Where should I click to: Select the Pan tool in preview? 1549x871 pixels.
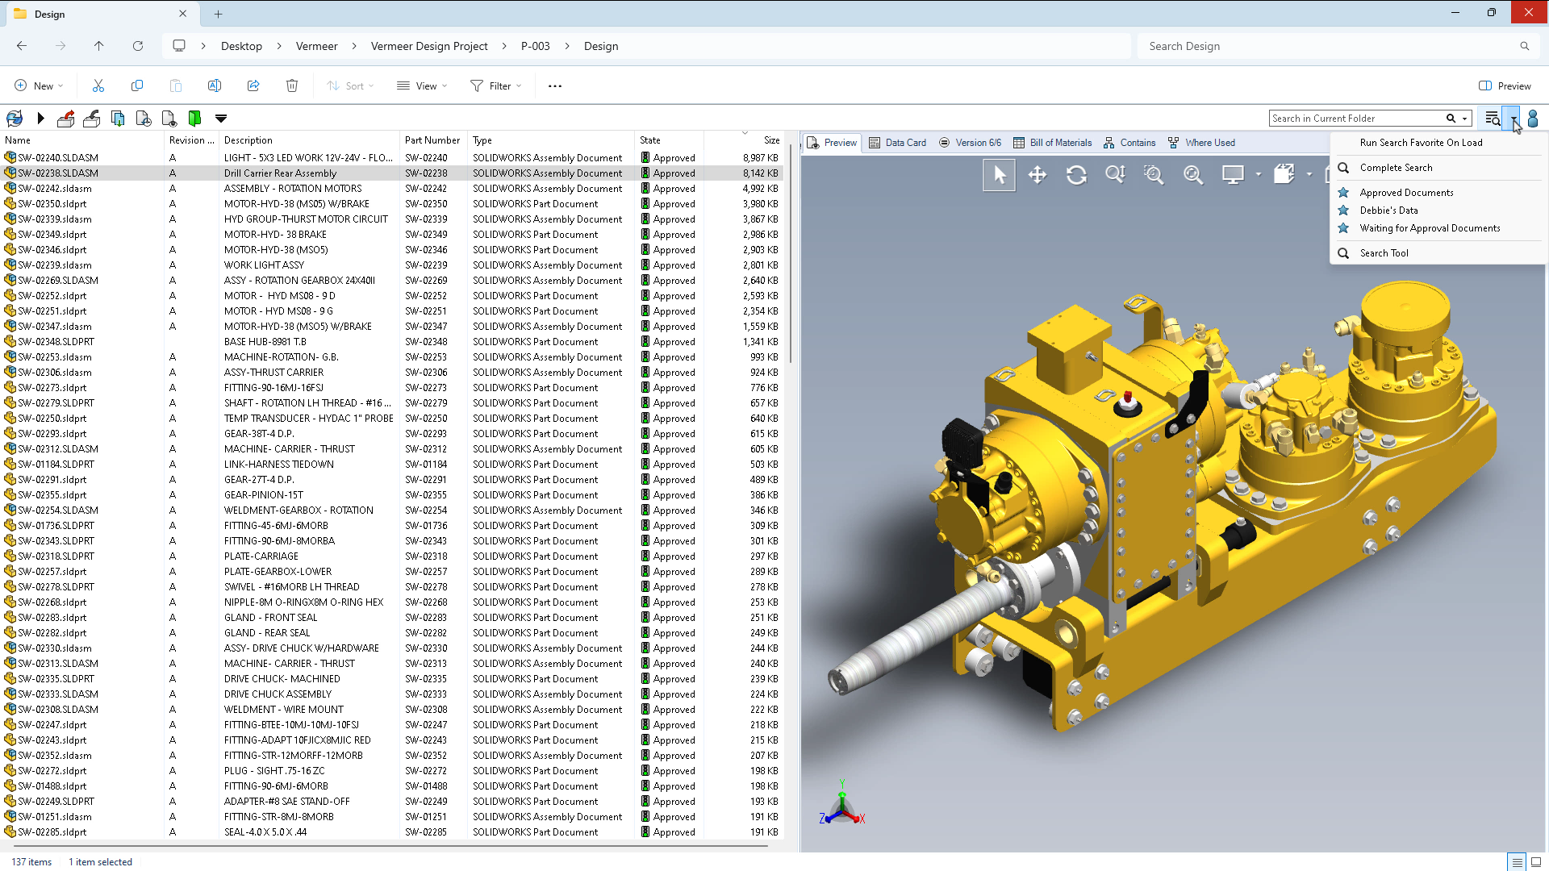pos(1038,175)
